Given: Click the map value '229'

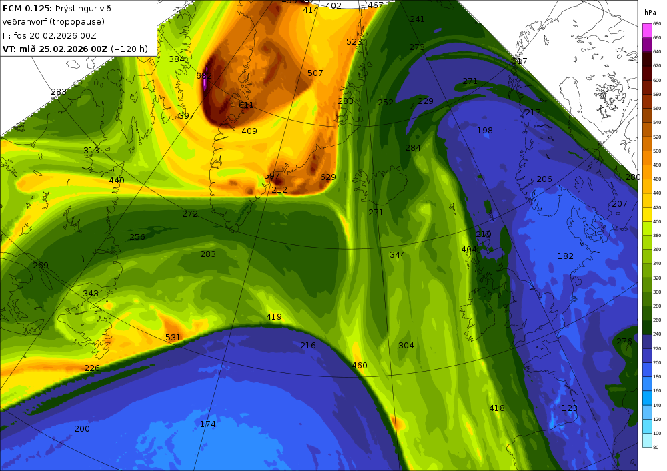Looking at the screenshot, I should 426,101.
